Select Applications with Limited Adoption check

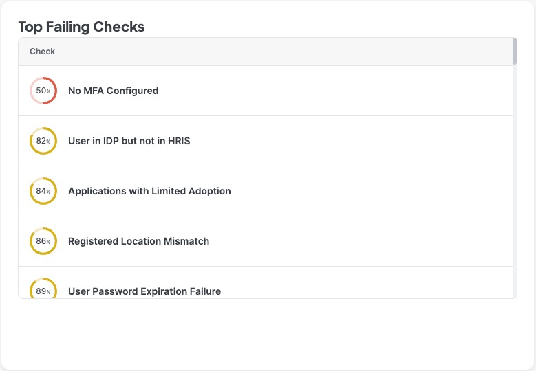[x=149, y=191]
